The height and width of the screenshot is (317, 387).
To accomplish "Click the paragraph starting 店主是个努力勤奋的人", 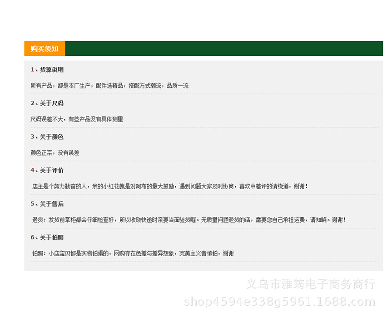I will coord(170,186).
